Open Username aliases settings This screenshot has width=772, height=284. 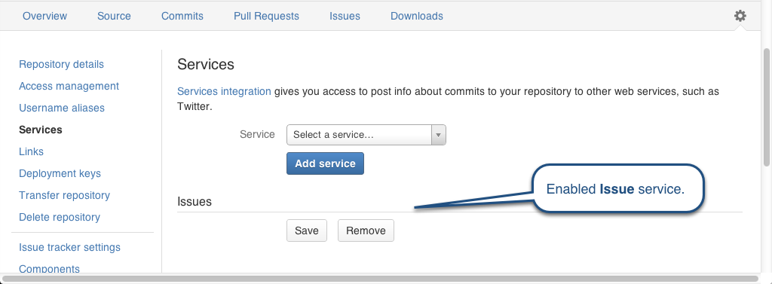pos(62,108)
